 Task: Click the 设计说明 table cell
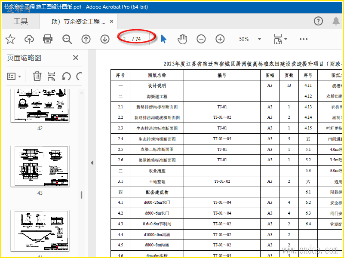[x=157, y=86]
